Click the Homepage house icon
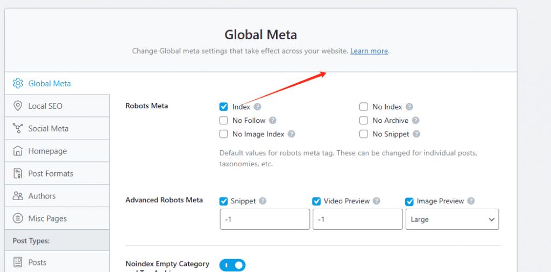Viewport: 551px width, 272px height. pyautogui.click(x=18, y=151)
